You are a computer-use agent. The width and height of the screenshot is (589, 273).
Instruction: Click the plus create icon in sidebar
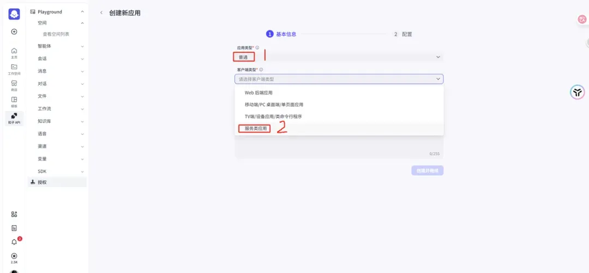[14, 32]
